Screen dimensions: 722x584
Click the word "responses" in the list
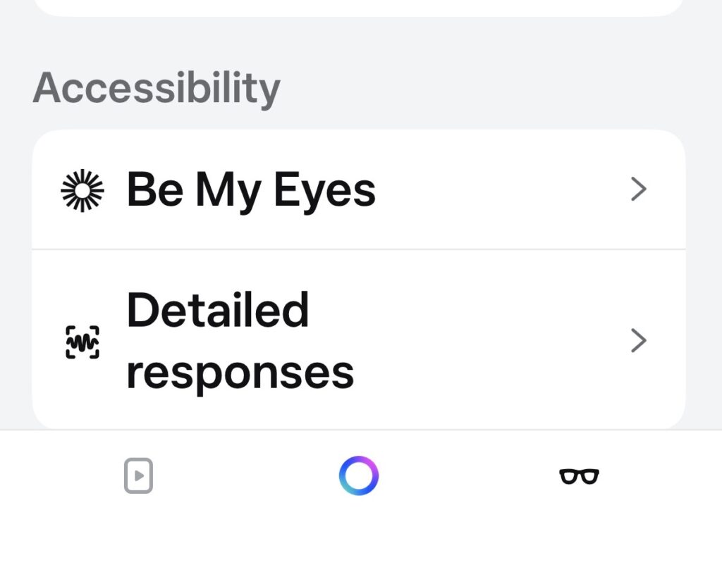coord(240,372)
